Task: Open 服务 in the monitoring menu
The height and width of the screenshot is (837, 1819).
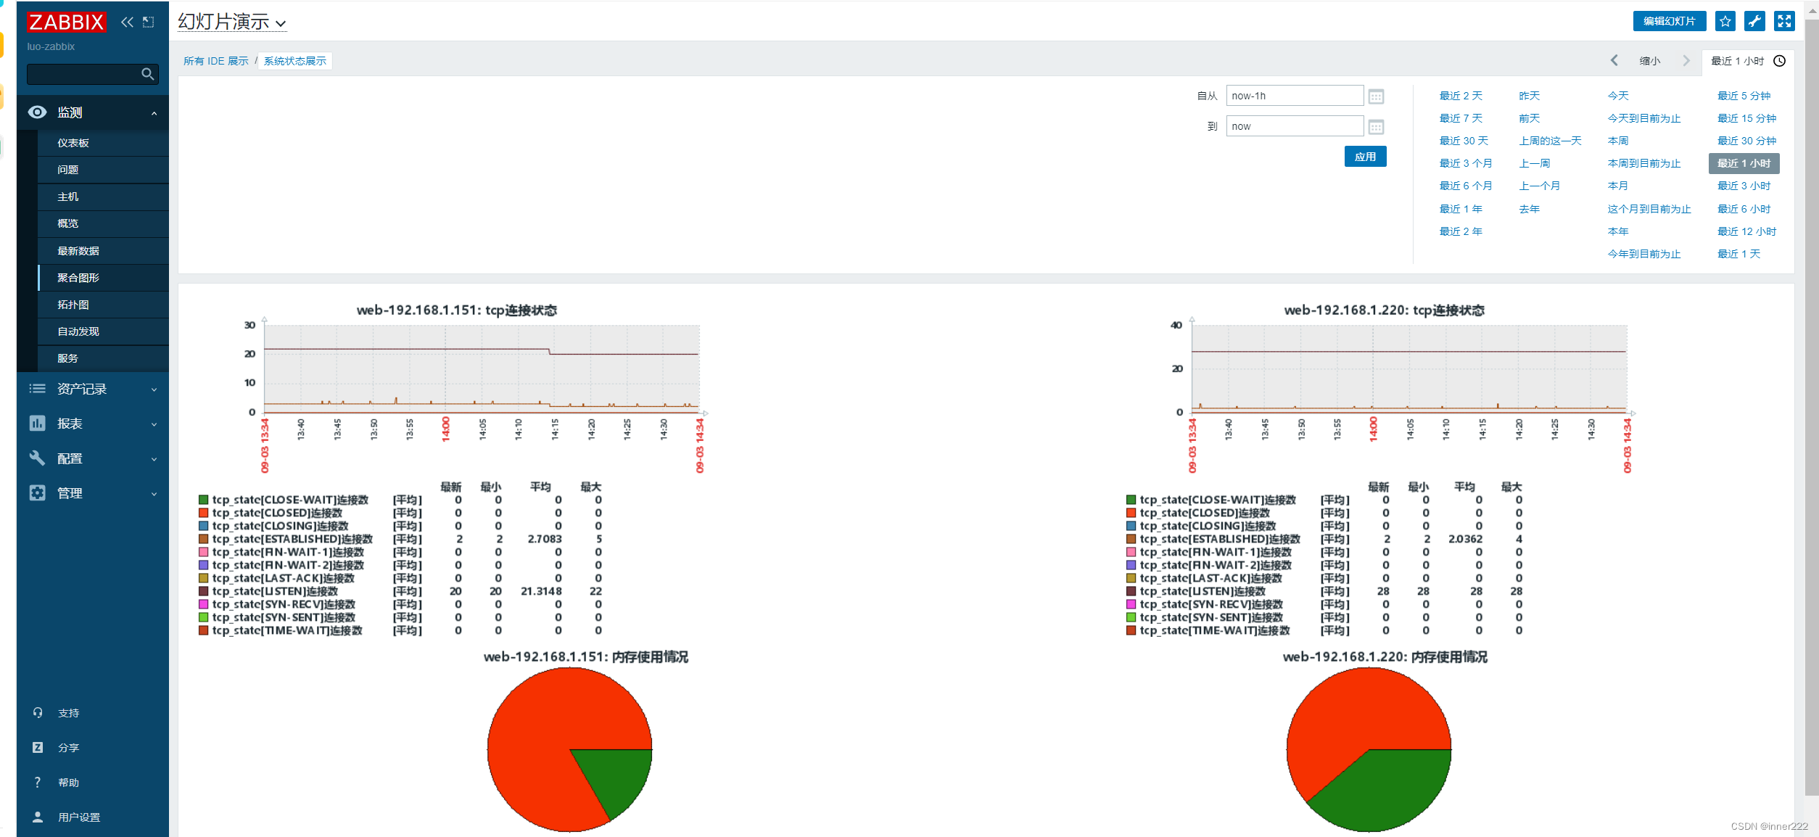Action: pyautogui.click(x=103, y=358)
